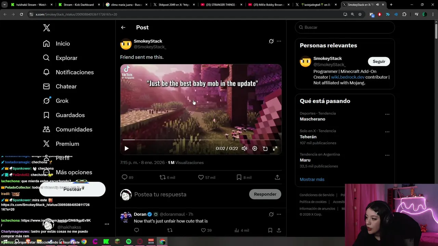Bookmark page with the star icon

click(360, 14)
